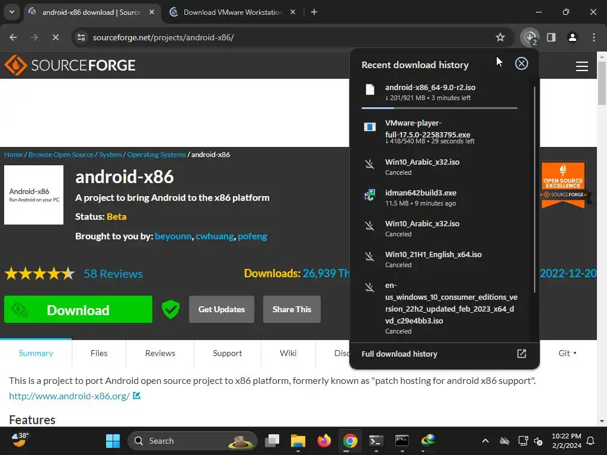Show hidden system tray icons
The width and height of the screenshot is (607, 455).
point(485,441)
